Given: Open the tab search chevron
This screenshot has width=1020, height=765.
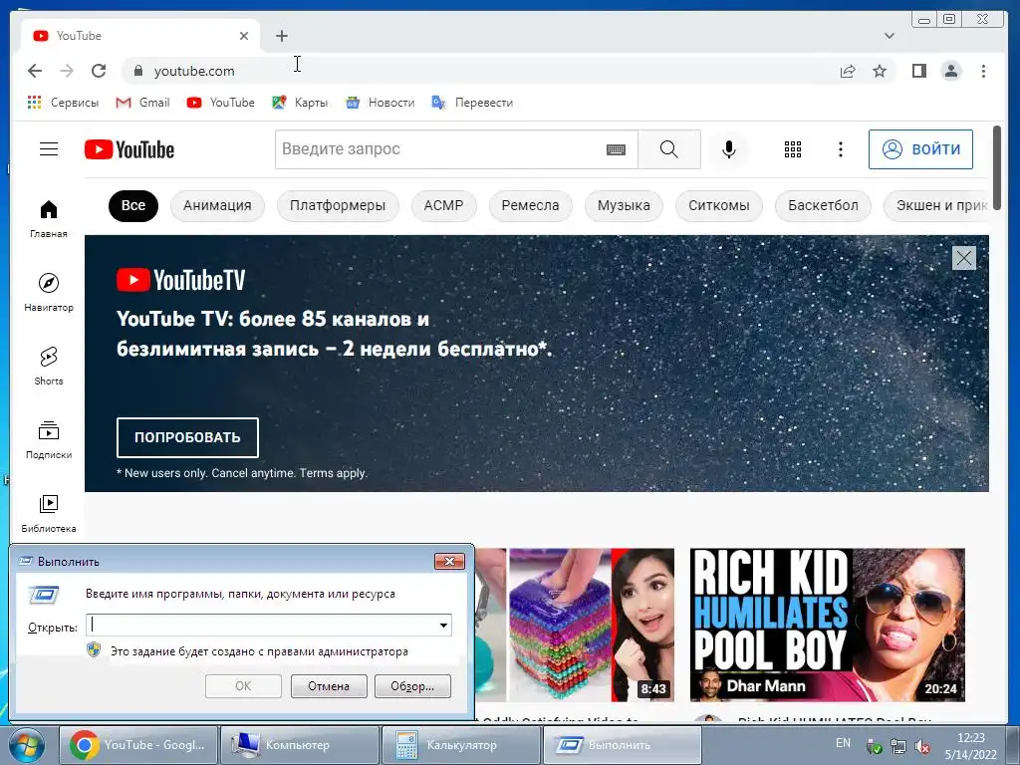Looking at the screenshot, I should point(890,36).
